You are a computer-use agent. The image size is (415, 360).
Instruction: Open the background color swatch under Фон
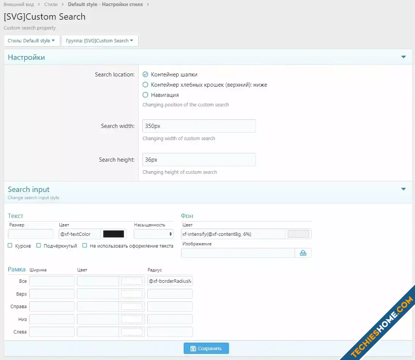pyautogui.click(x=298, y=234)
